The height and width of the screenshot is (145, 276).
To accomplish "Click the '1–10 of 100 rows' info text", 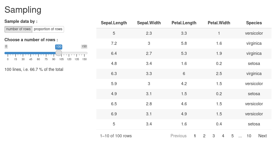I will 116,136.
